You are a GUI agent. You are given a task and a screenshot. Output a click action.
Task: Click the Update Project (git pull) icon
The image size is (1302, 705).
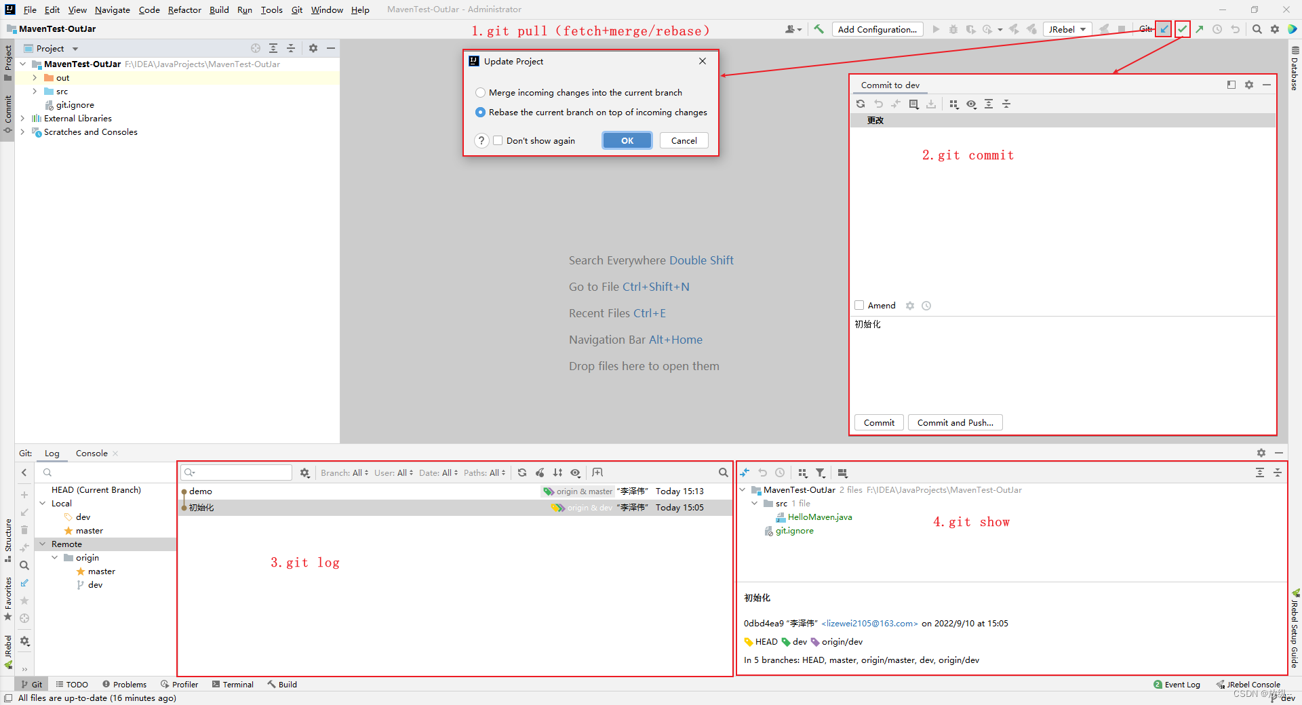point(1164,29)
